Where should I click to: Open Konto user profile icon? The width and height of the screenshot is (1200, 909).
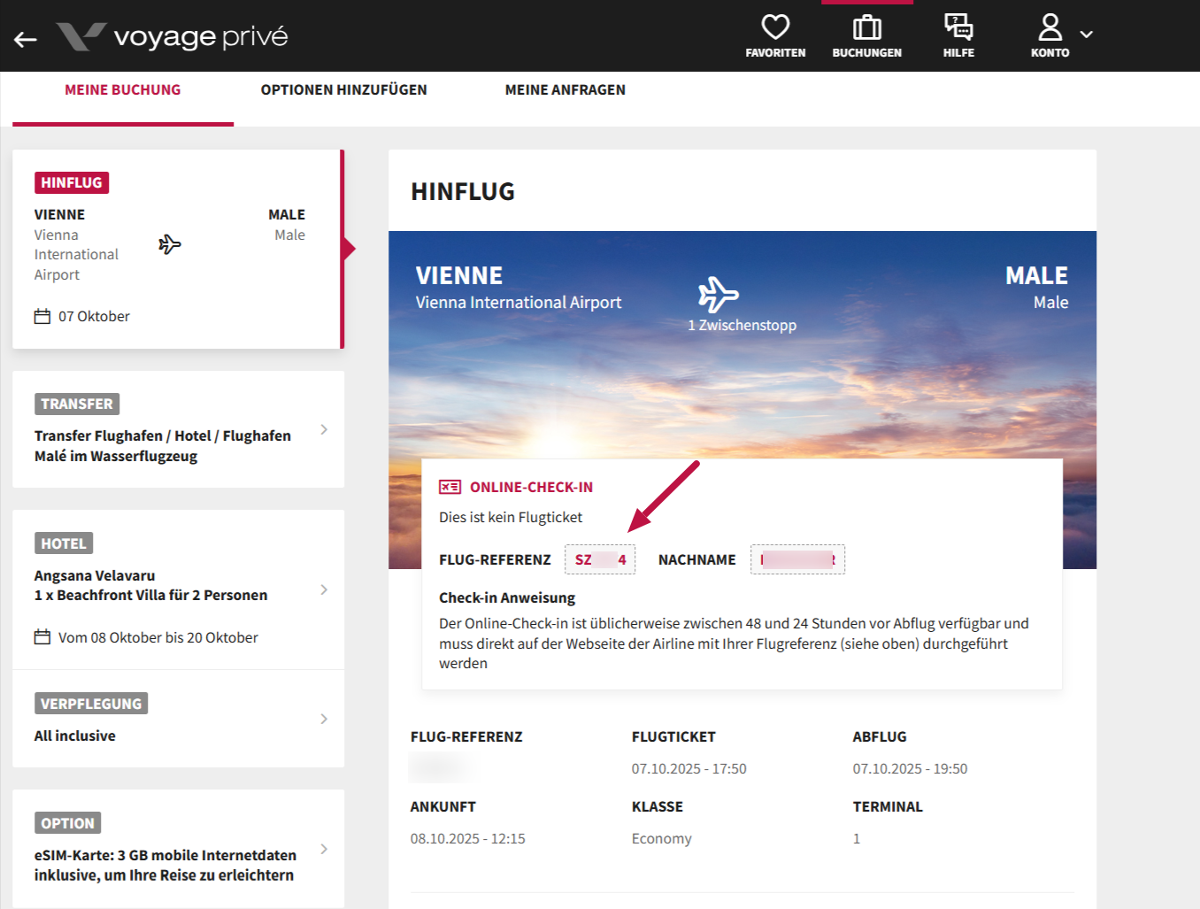1050,27
